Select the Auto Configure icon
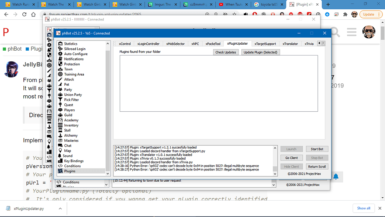The image size is (385, 217). (x=74, y=54)
